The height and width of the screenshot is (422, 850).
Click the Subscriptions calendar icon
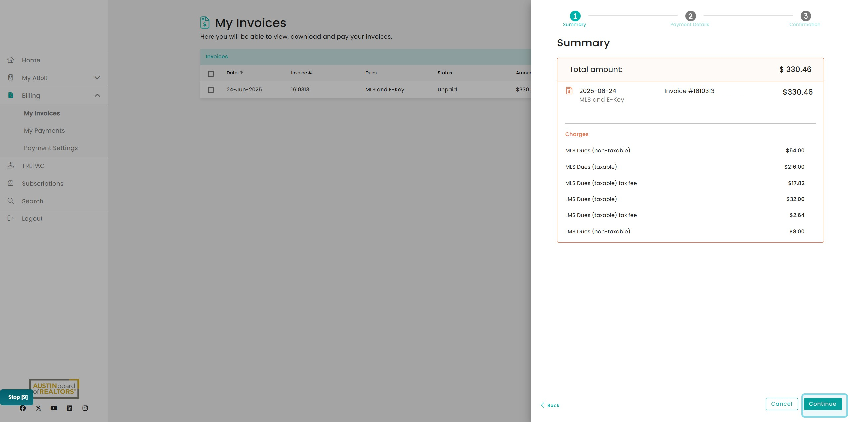click(x=11, y=183)
